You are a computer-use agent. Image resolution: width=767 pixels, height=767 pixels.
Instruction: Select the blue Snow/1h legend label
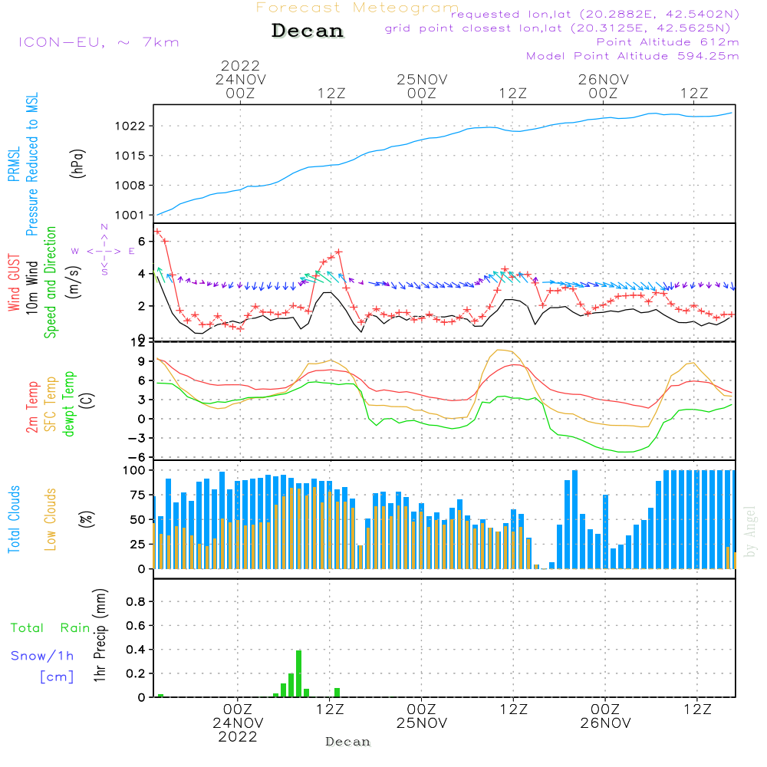point(43,656)
